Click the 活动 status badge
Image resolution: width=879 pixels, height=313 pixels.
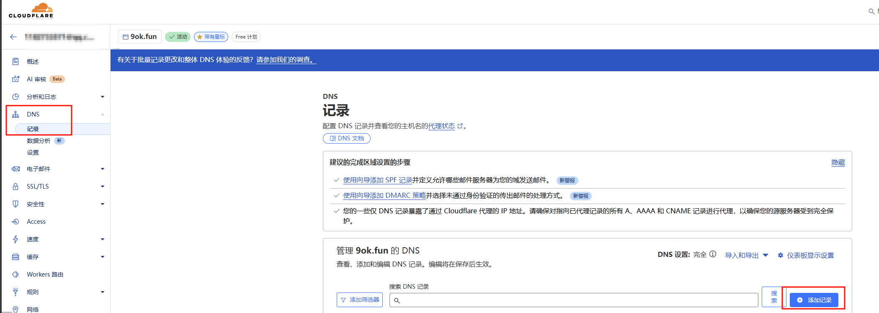pos(178,37)
